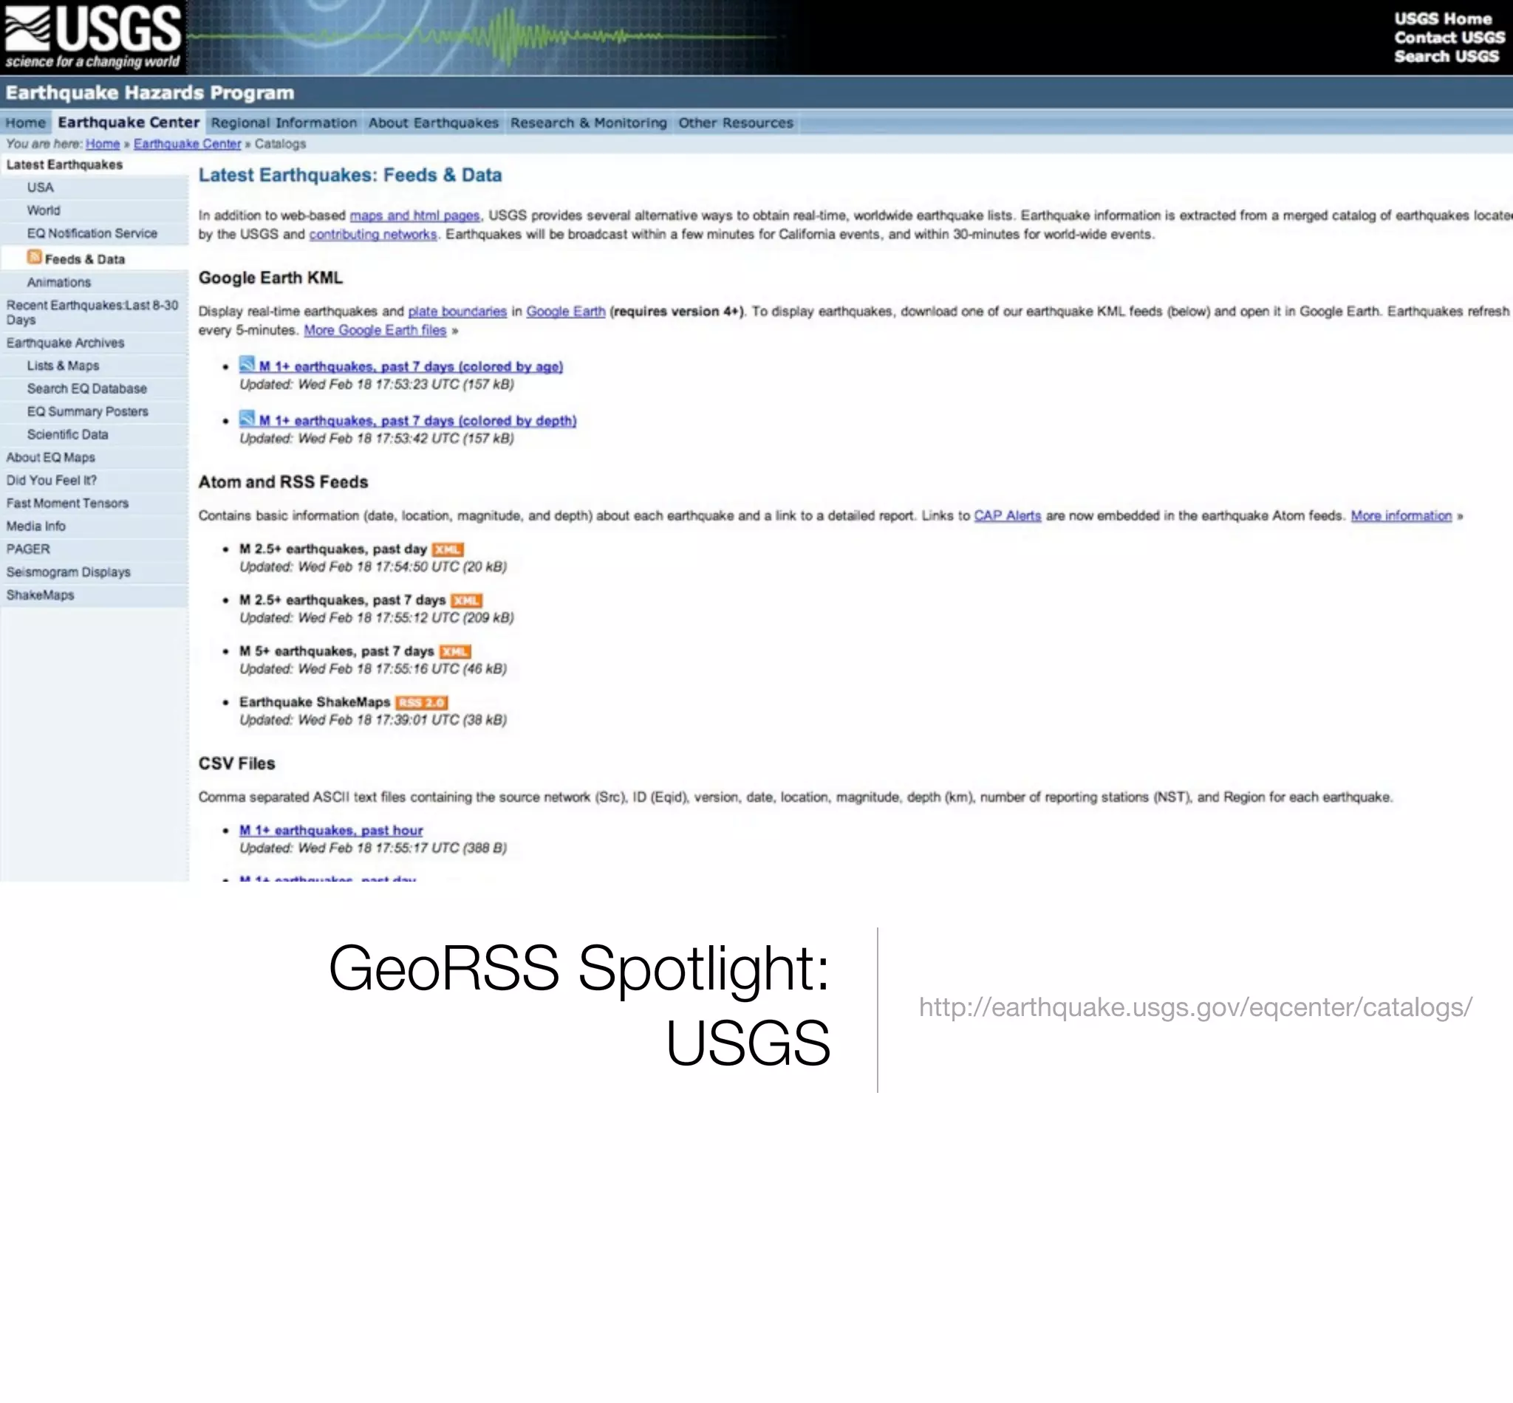Image resolution: width=1513 pixels, height=1403 pixels.
Task: Open the Regional Information tab
Action: (x=284, y=123)
